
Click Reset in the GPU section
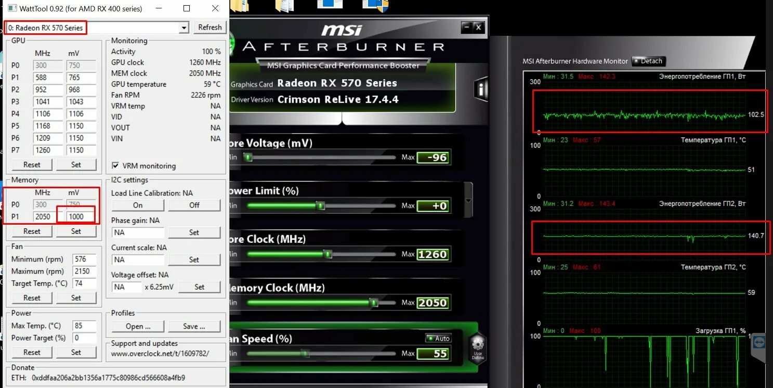pos(32,164)
